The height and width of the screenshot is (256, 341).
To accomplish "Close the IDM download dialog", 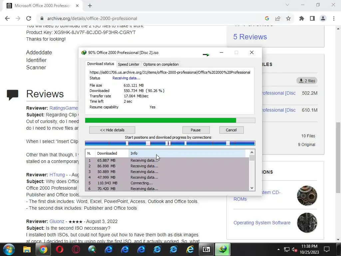I will click(252, 52).
